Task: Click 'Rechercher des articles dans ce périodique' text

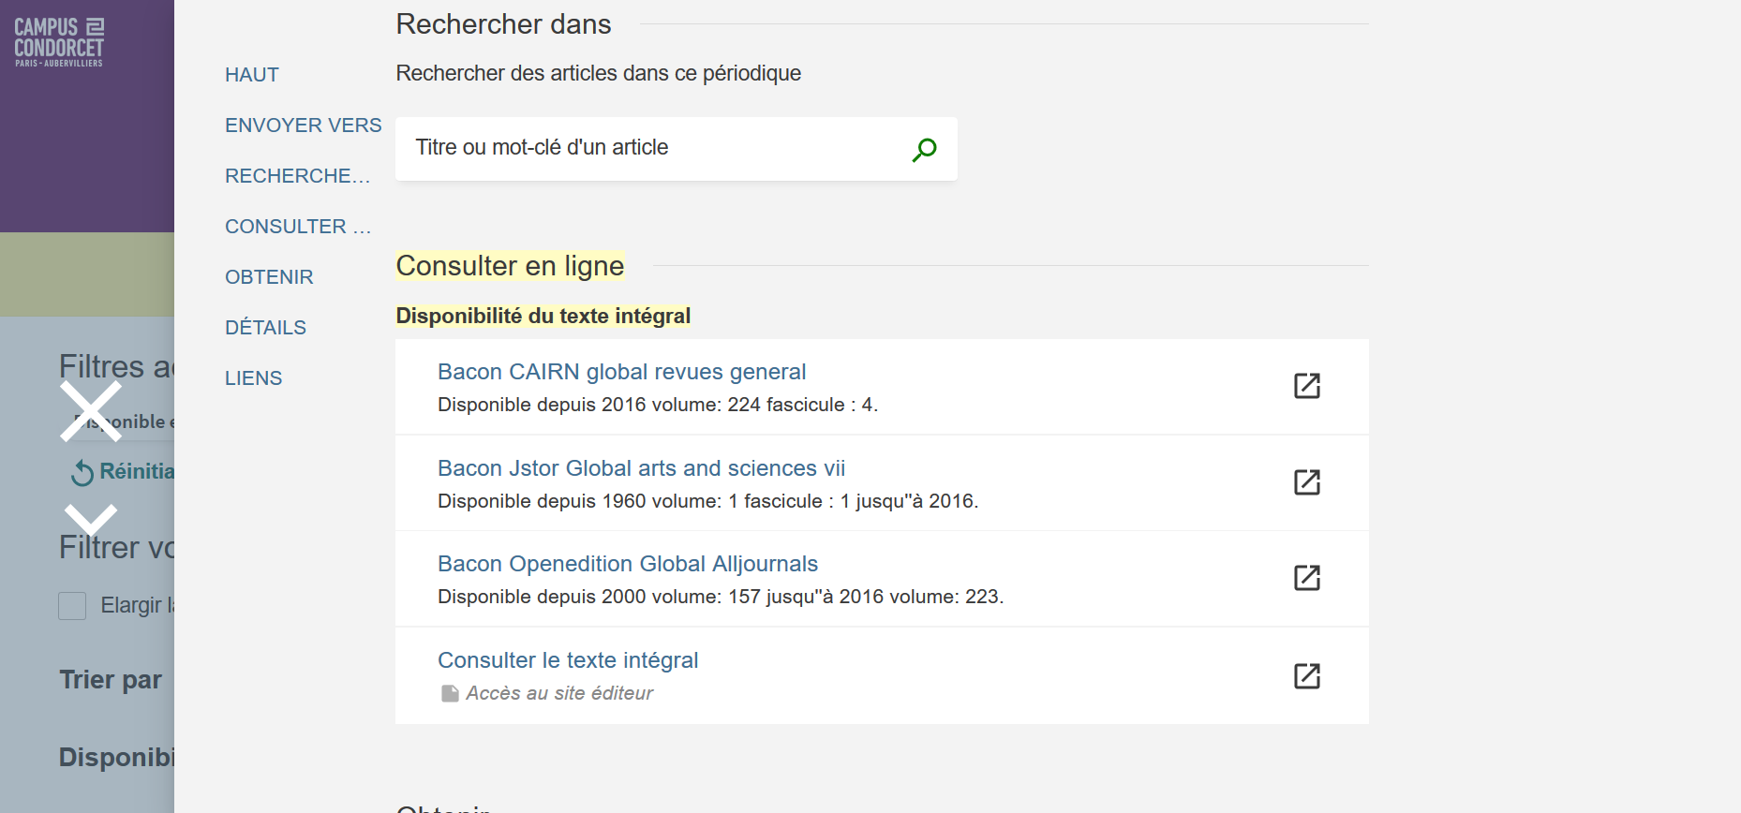Action: 598,73
